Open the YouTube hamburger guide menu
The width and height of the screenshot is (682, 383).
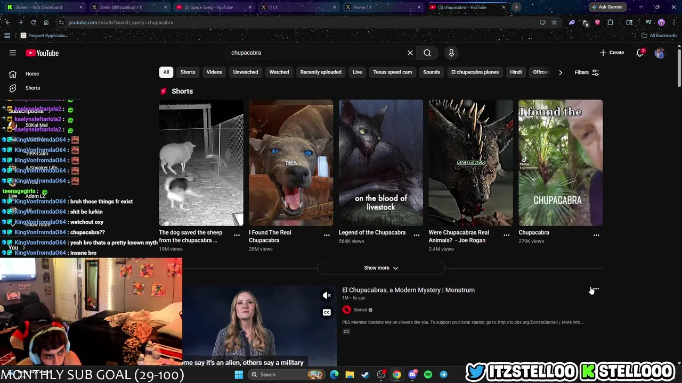[13, 53]
